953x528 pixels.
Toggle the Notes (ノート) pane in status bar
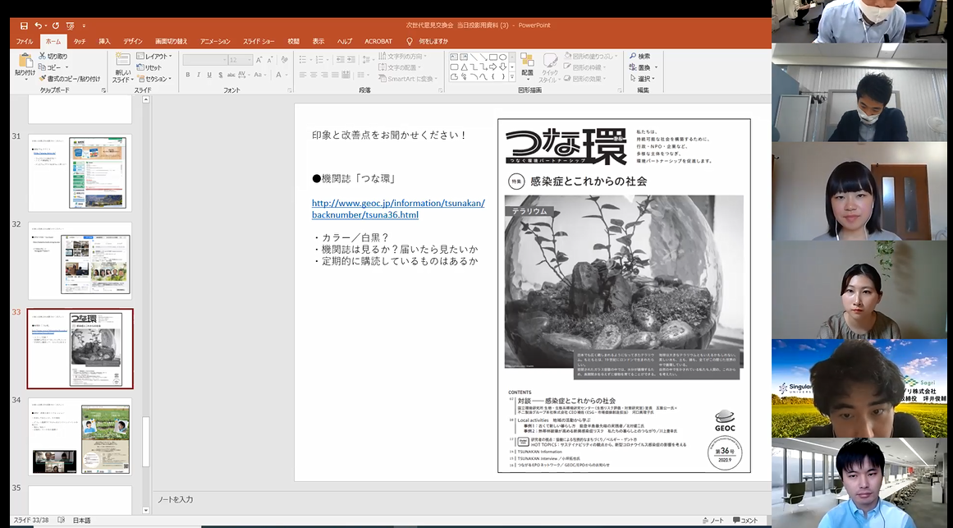[x=713, y=521]
